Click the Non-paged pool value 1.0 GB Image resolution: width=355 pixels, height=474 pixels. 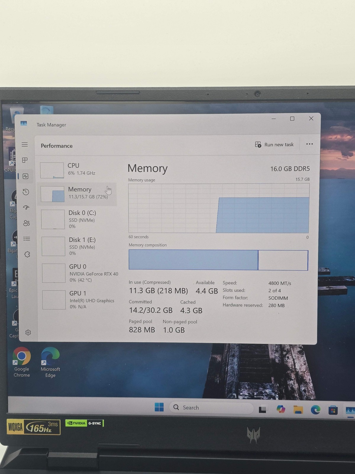174,330
